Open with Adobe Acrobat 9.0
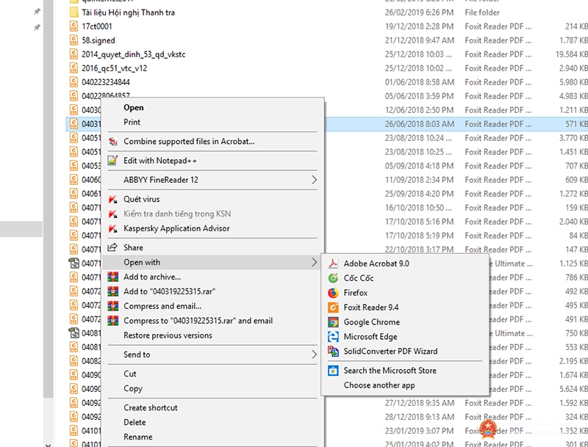The height and width of the screenshot is (447, 588). point(405,264)
